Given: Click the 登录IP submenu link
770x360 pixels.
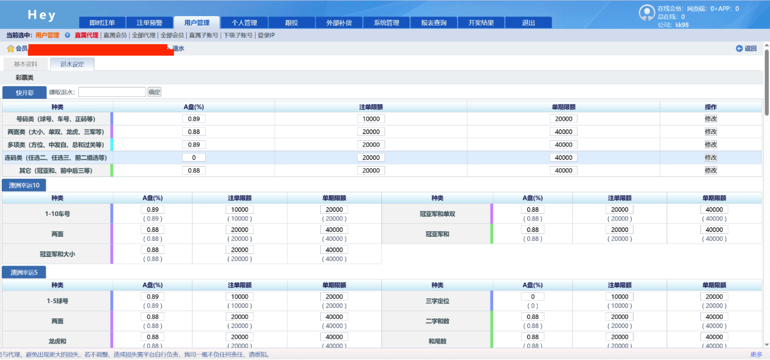Looking at the screenshot, I should coord(266,35).
